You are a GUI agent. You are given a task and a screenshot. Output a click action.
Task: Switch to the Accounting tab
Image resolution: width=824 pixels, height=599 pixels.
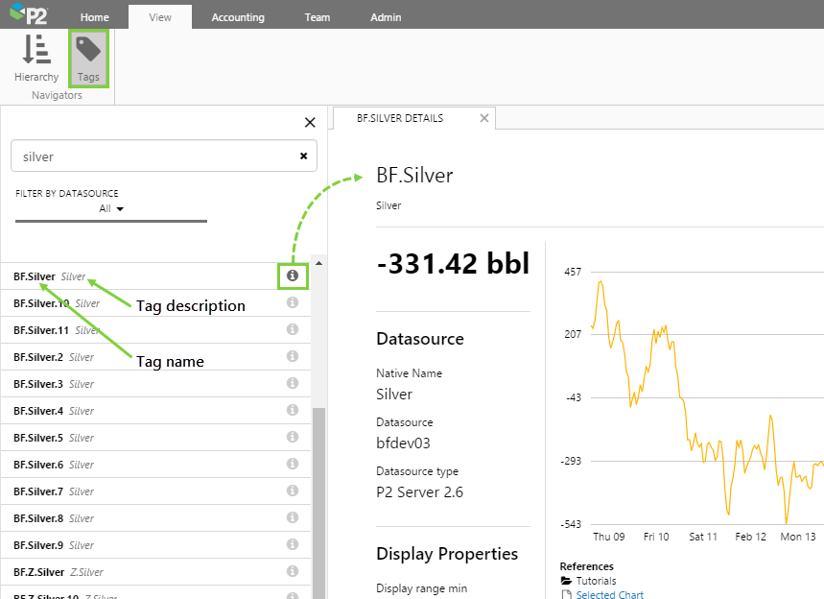[238, 17]
